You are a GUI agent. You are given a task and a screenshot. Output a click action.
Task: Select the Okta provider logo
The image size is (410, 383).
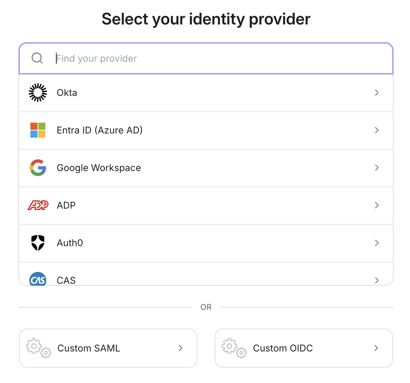pyautogui.click(x=38, y=93)
